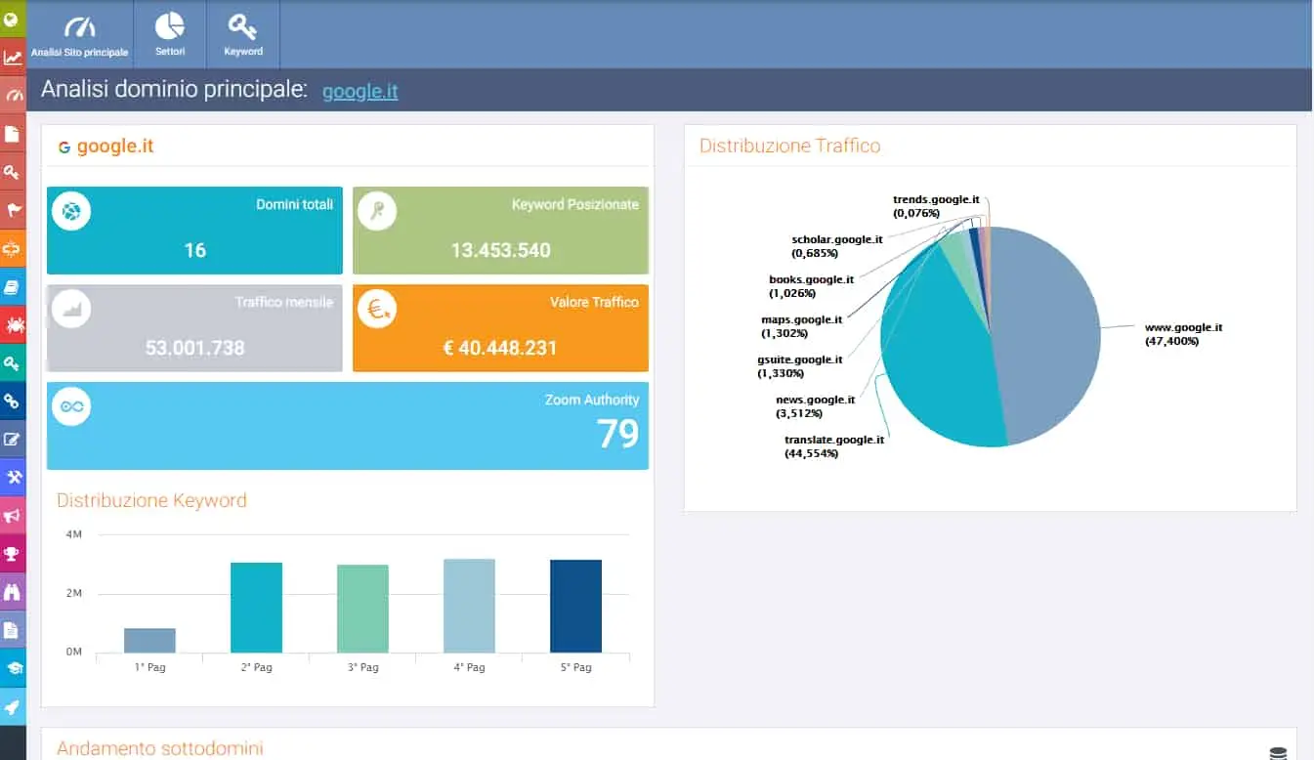1314x760 pixels.
Task: Click the 53.001.738 traffic value
Action: coord(194,348)
